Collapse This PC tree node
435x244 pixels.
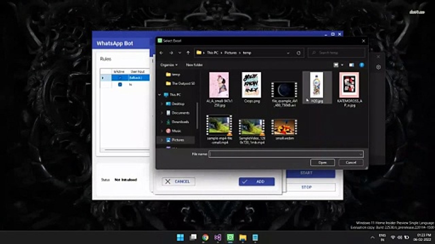159,95
